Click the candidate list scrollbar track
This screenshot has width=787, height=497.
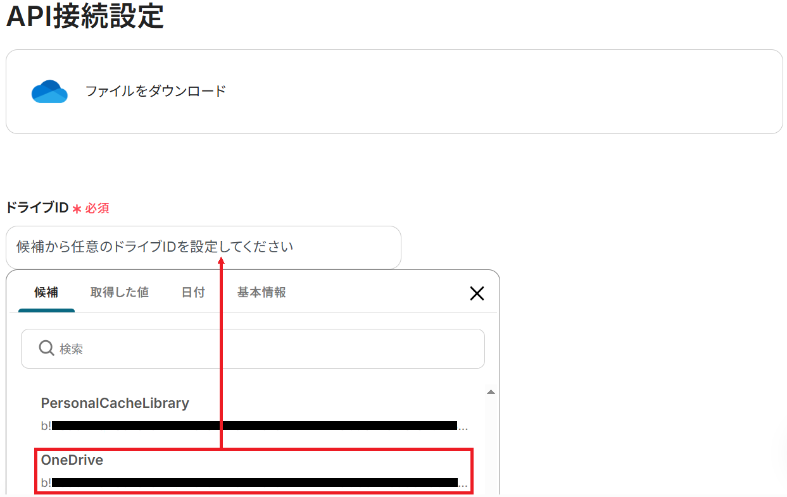pos(490,443)
